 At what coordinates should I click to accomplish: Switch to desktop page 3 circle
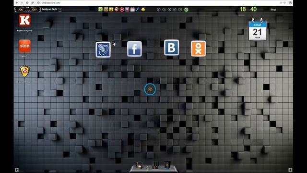pos(169,10)
